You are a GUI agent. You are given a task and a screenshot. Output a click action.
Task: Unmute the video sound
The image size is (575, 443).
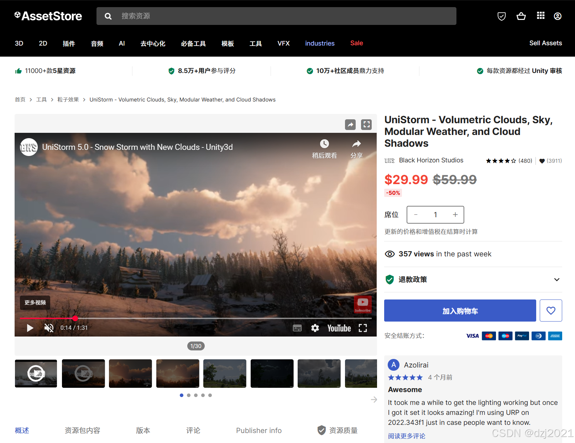(49, 328)
